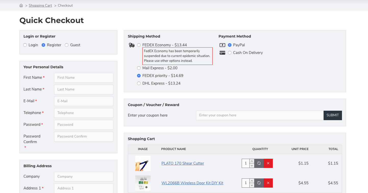
Task: Open the PLATO 170 Shear Cutter thumbnail
Action: 143,163
